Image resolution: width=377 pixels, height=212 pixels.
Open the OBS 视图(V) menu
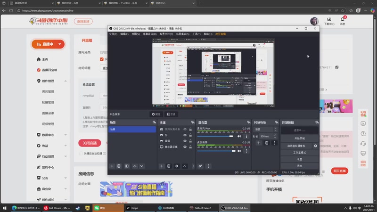point(136,34)
